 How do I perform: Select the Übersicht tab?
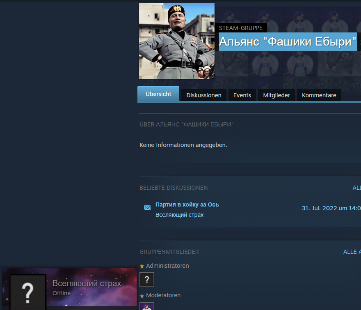pos(158,94)
